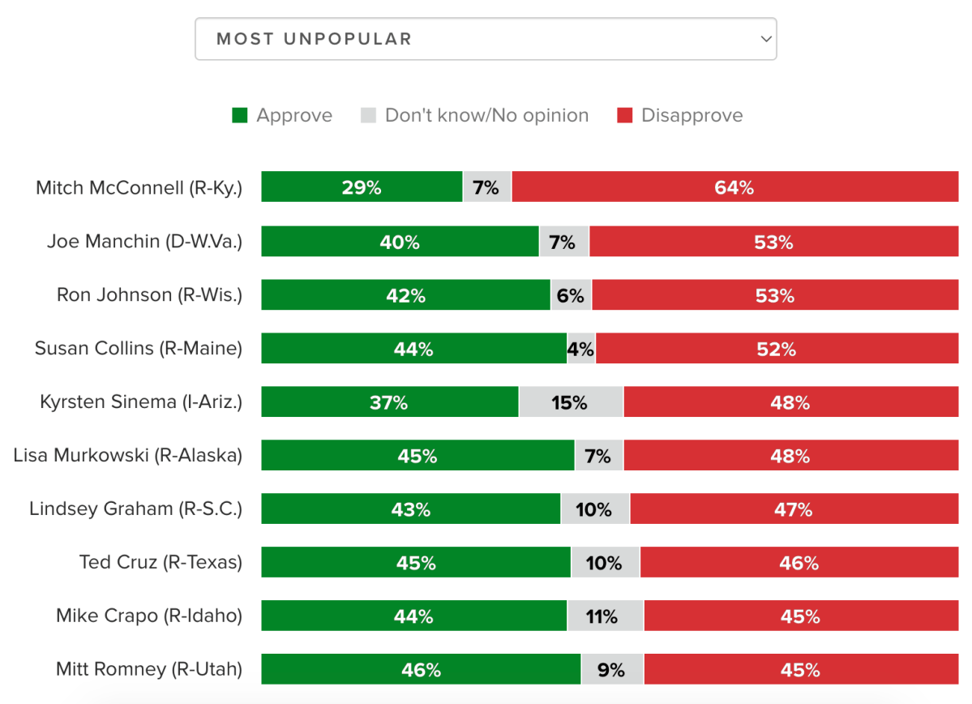Click the dropdown chevron arrow
This screenshot has height=704, width=972.
765,39
